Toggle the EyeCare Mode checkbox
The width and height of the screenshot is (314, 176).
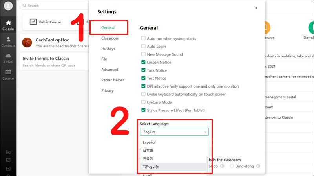tap(143, 102)
